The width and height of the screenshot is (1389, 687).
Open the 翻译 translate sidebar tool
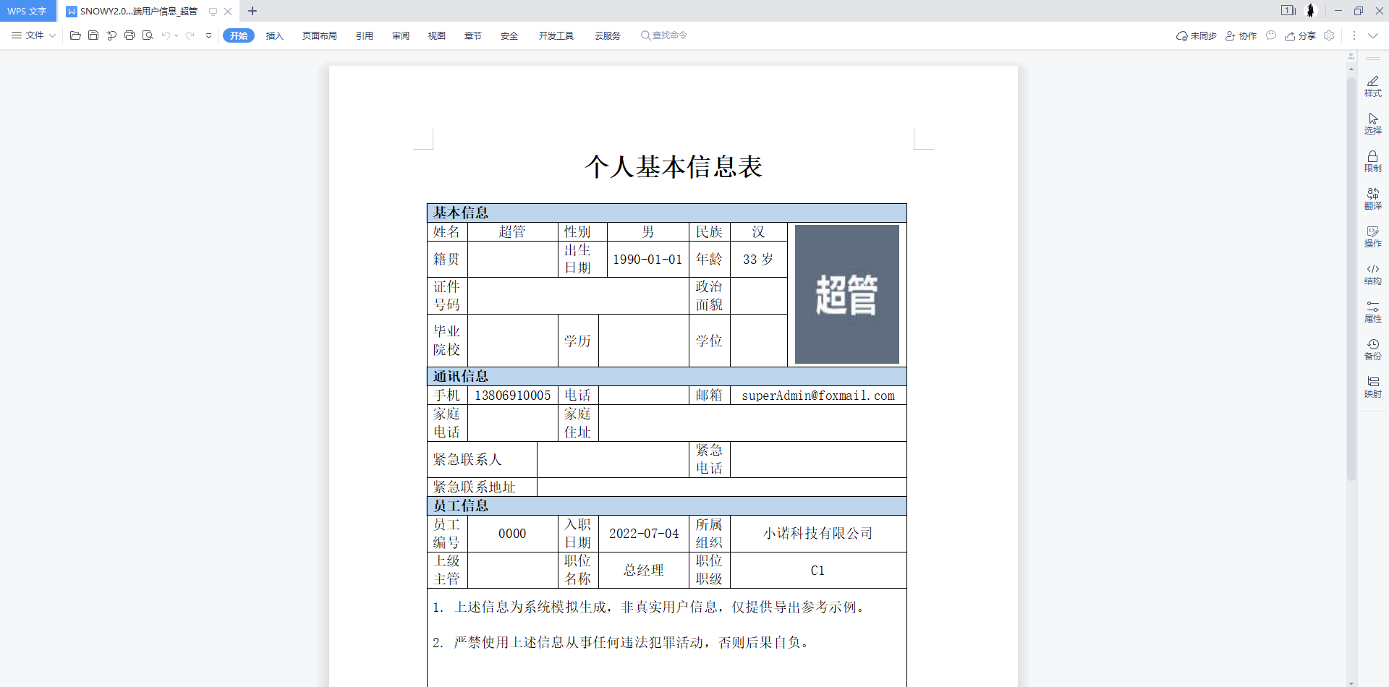tap(1372, 200)
